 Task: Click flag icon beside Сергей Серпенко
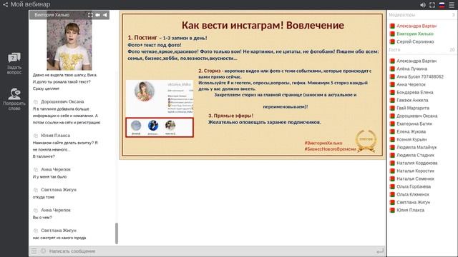pos(392,42)
